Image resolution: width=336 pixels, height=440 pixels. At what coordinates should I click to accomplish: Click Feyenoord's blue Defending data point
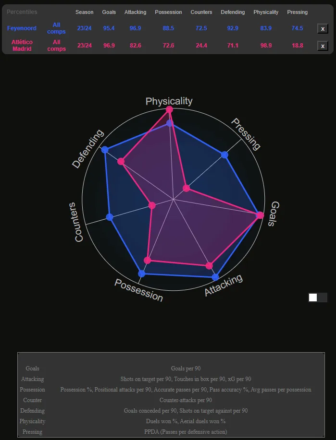(105, 150)
